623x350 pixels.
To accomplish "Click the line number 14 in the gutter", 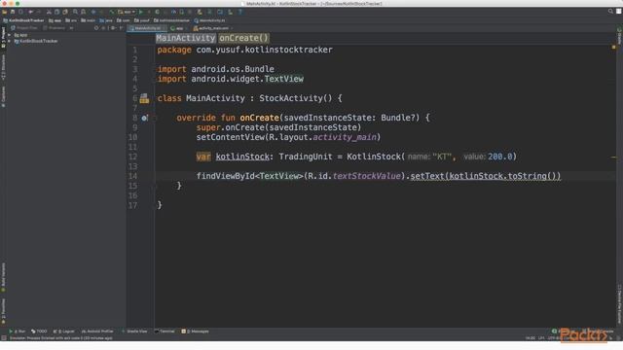I will pos(132,176).
